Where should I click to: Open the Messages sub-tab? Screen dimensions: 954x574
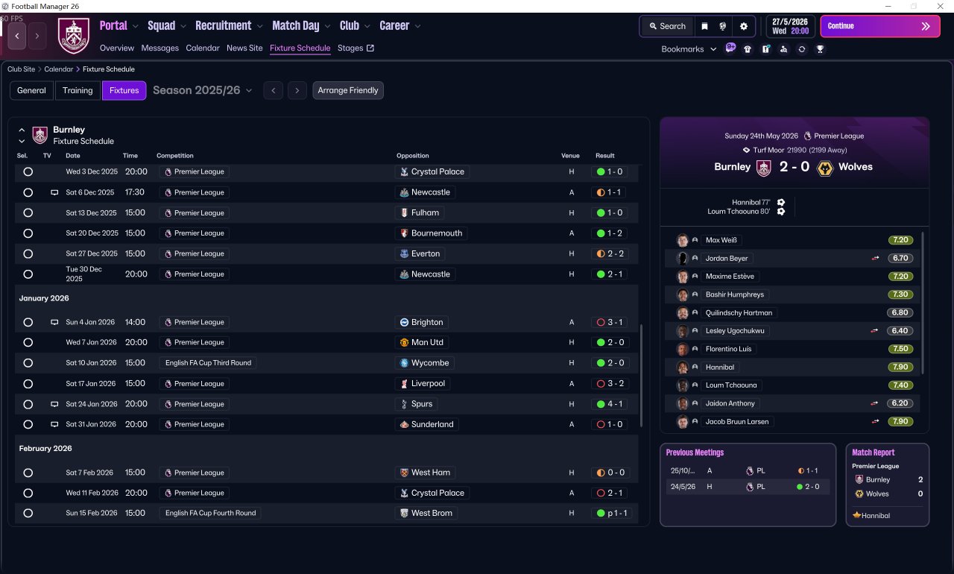[160, 48]
